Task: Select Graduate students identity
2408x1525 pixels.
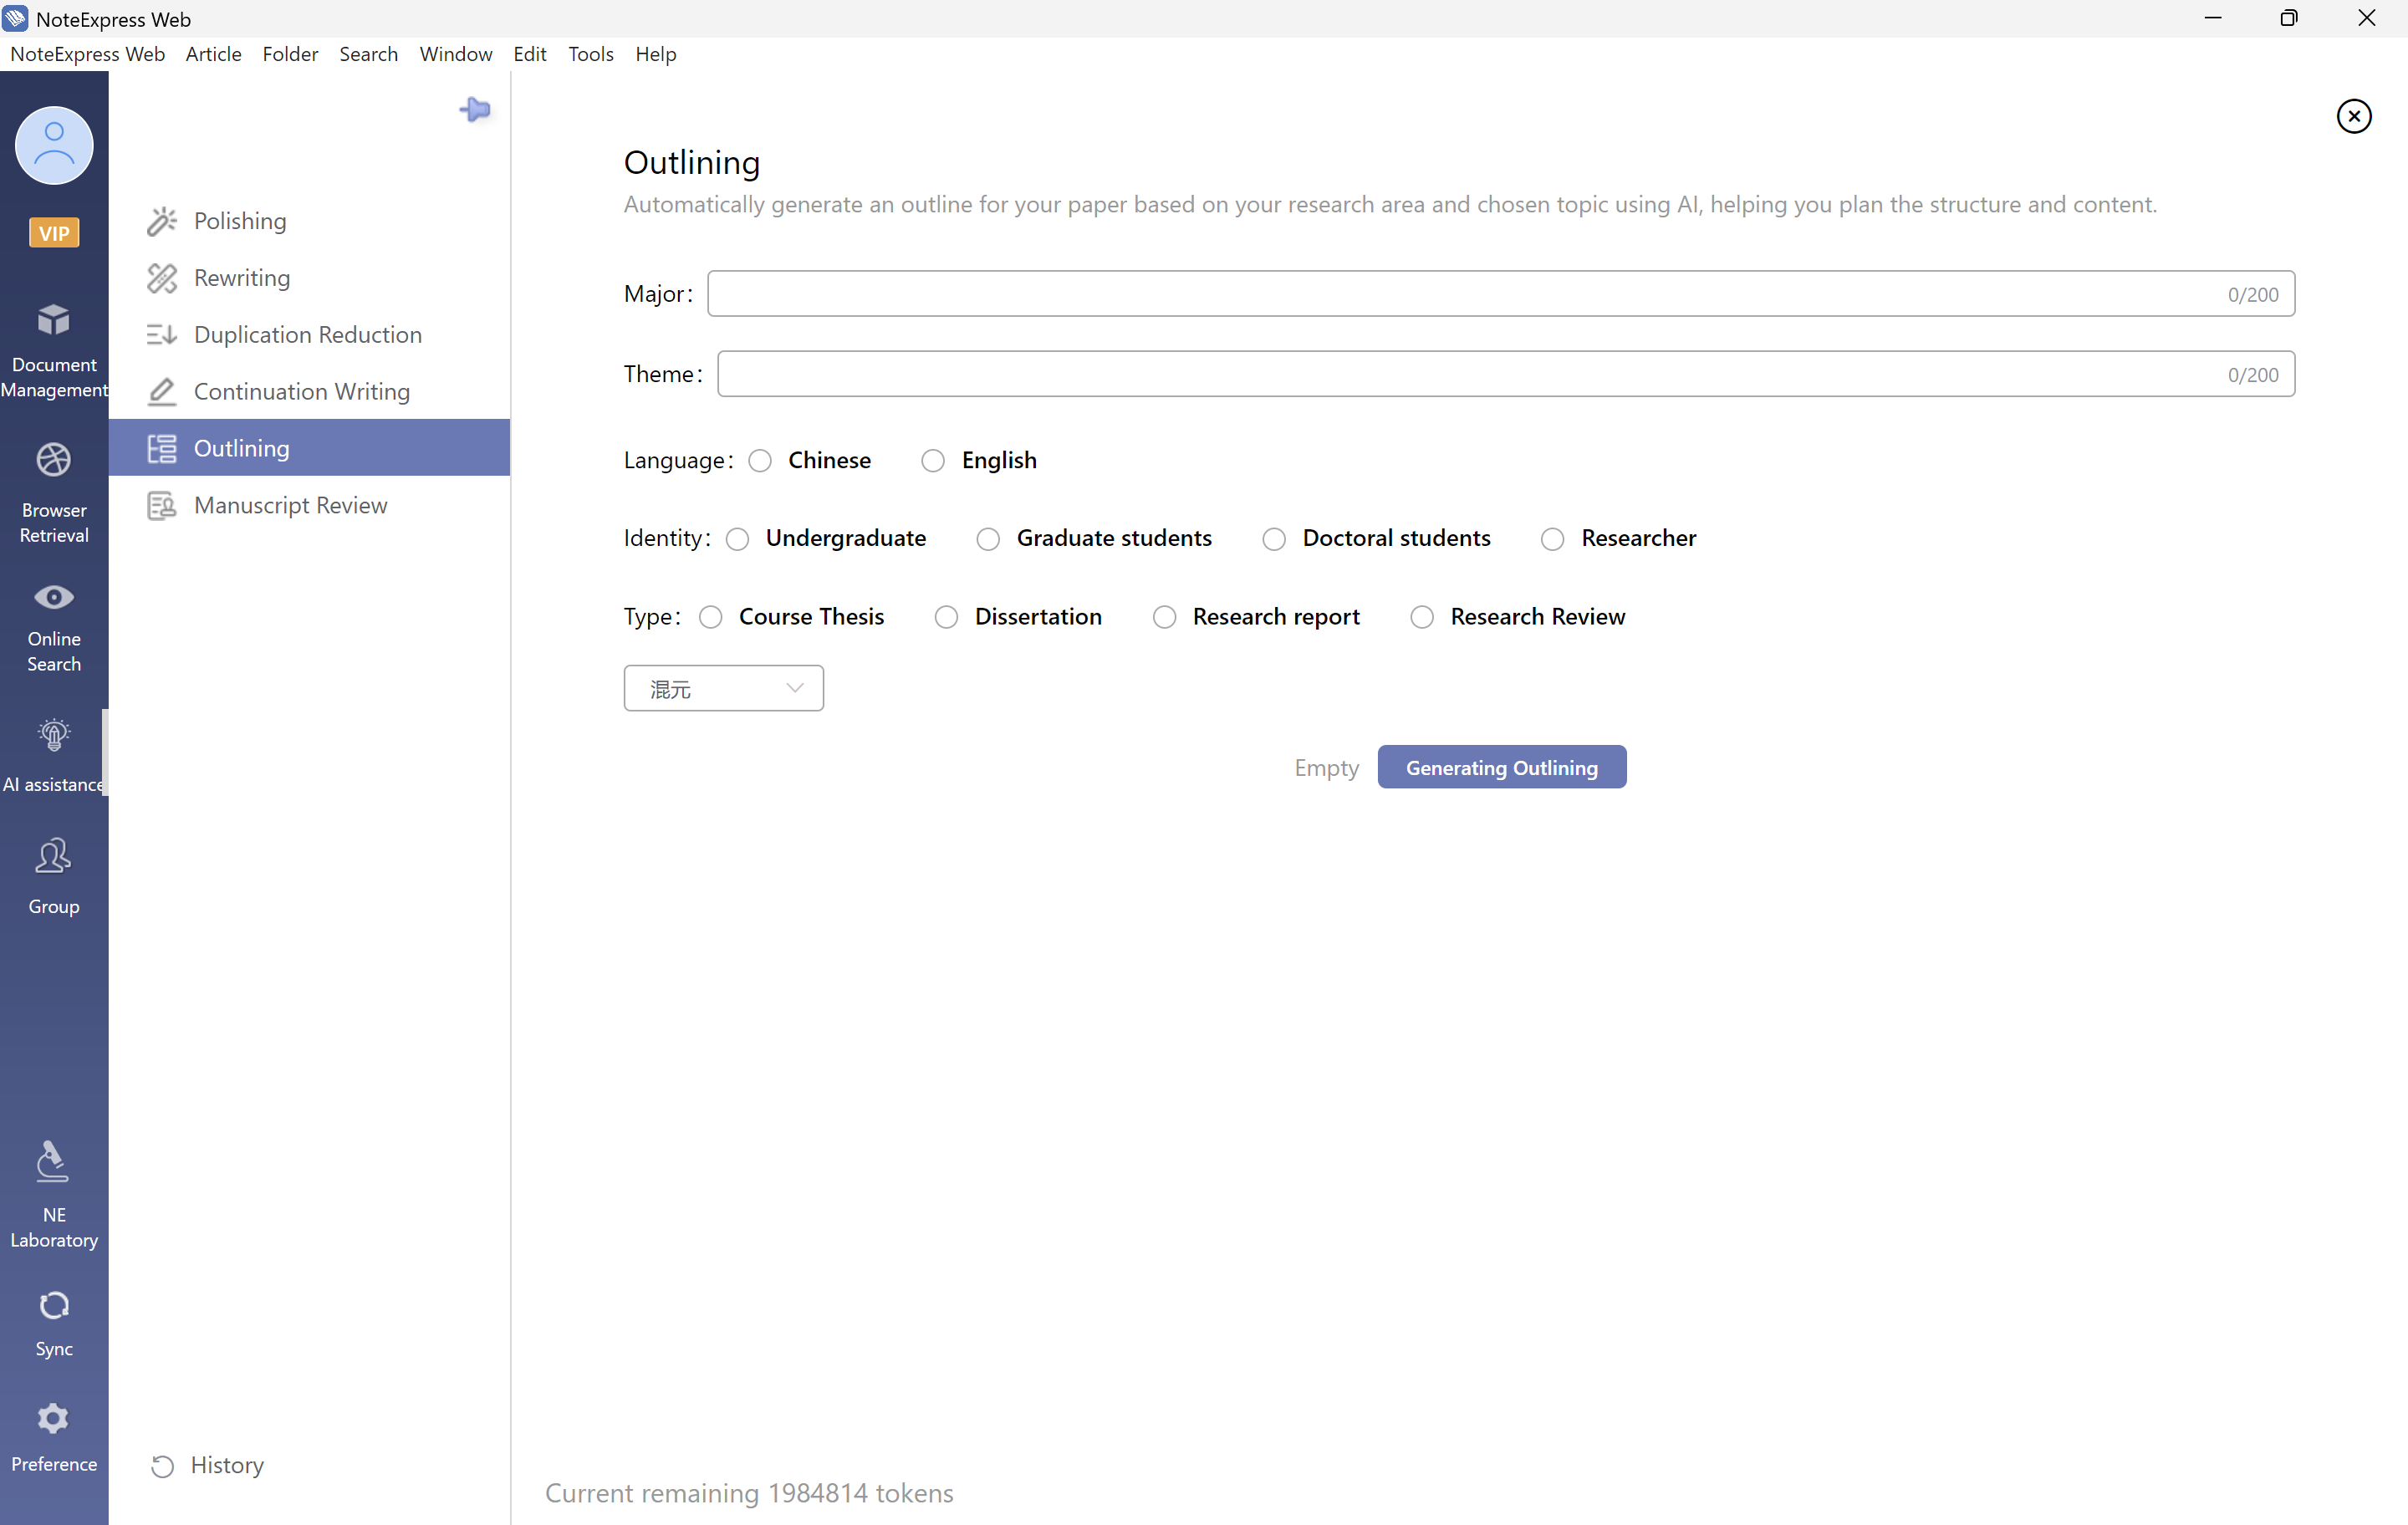Action: coord(988,539)
